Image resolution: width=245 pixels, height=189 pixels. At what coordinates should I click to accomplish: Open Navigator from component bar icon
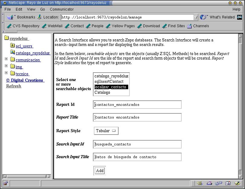pyautogui.click(x=200, y=183)
